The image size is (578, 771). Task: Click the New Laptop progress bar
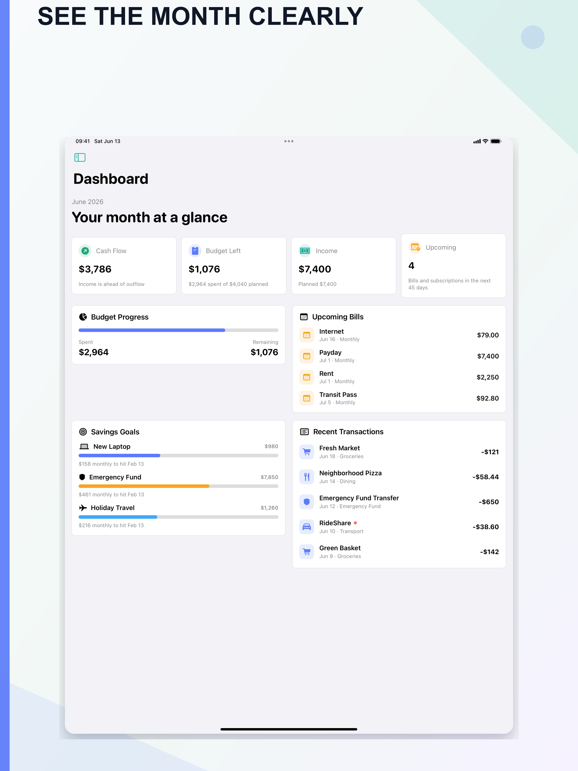(x=178, y=455)
